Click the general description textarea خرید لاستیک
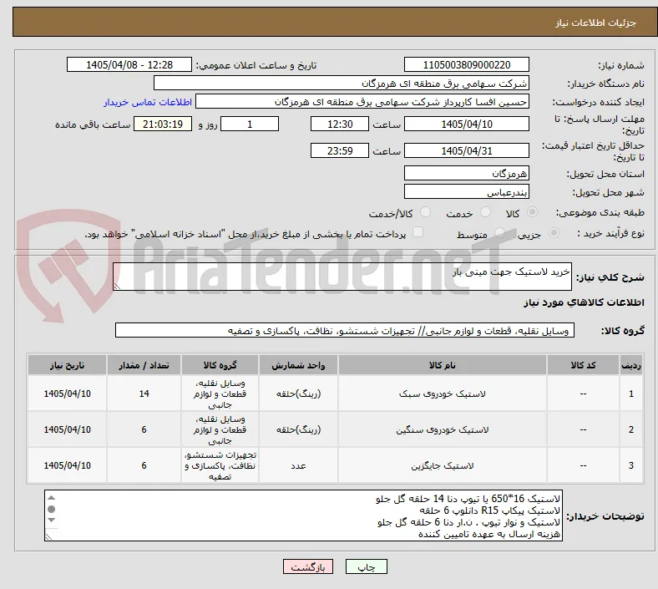 (342, 277)
